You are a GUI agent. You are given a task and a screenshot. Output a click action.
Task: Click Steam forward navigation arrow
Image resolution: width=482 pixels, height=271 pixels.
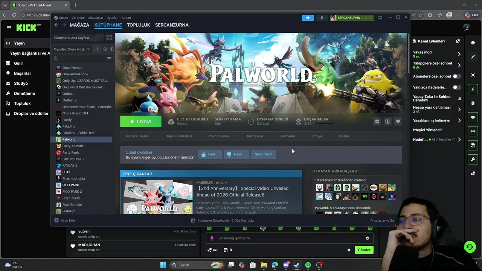coord(64,25)
